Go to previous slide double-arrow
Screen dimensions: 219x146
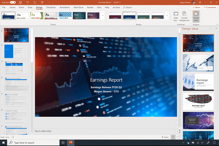pos(180,130)
